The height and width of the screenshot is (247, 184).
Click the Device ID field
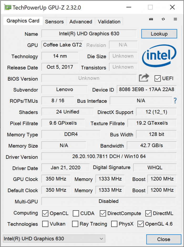(146, 89)
